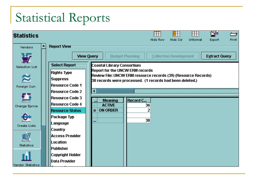Screen dimensions: 258x193
Task: Click the Record C... column header
Action: tap(139, 100)
